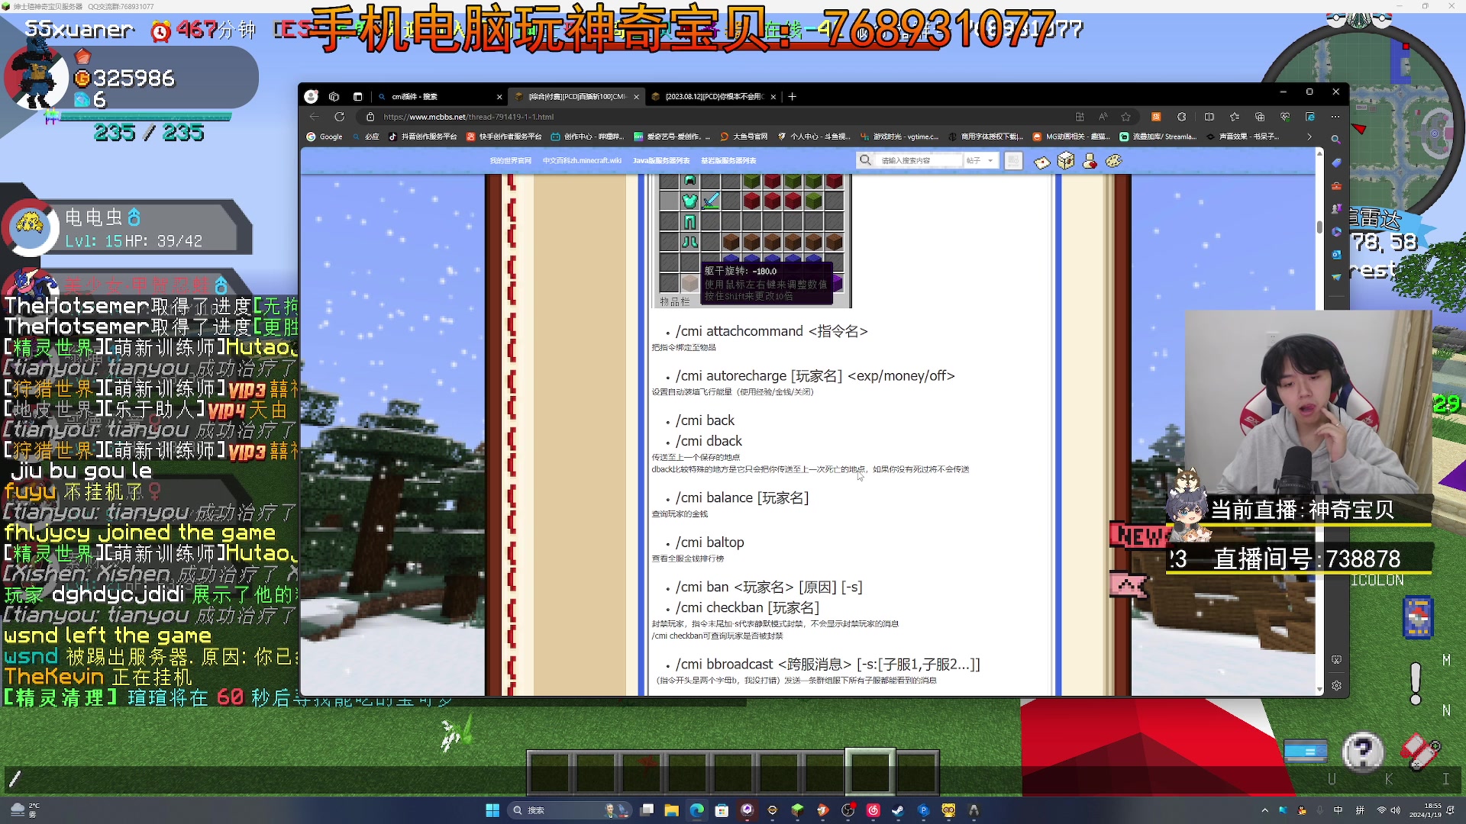Image resolution: width=1466 pixels, height=824 pixels.
Task: Open app available icon in address bar
Action: coord(1080,117)
